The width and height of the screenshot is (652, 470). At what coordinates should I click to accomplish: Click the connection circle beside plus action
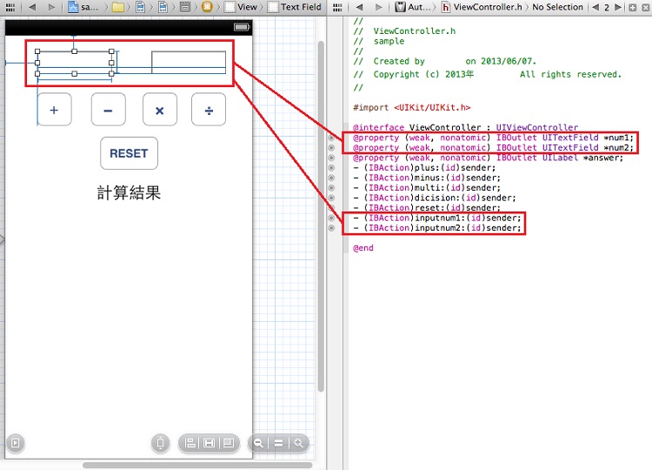tap(331, 167)
